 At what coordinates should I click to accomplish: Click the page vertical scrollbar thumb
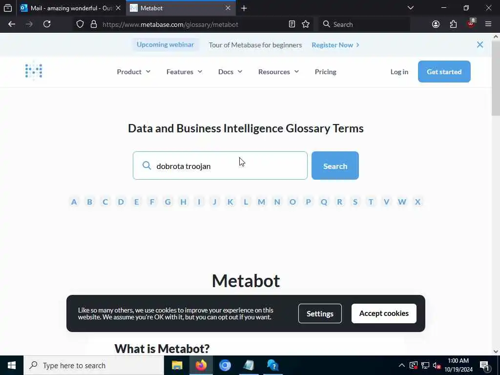pyautogui.click(x=496, y=78)
